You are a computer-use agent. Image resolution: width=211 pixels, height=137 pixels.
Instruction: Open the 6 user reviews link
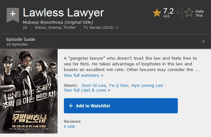click(70, 126)
